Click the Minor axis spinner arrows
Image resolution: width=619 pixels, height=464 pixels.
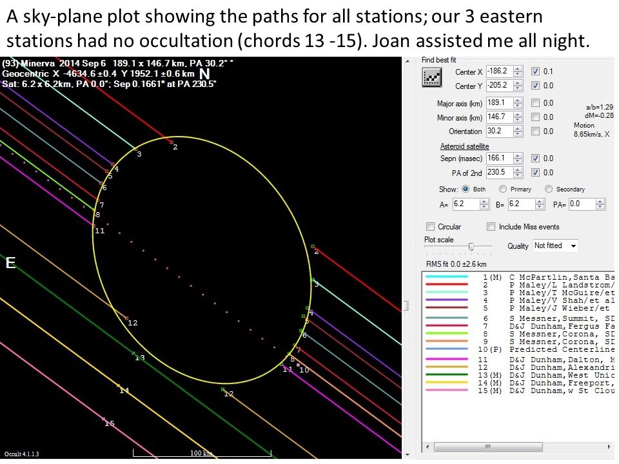pos(518,117)
